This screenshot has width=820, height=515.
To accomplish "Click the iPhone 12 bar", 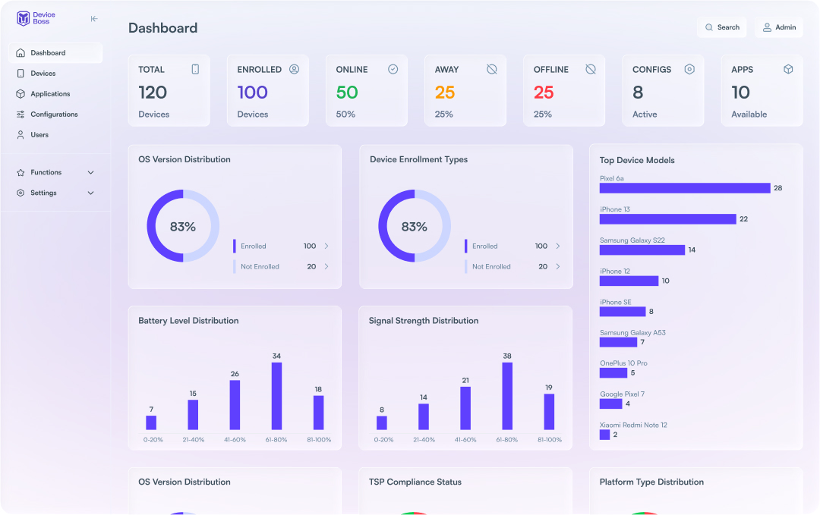I will tap(629, 281).
